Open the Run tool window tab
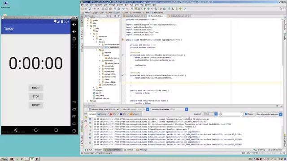Screen dimensions: 287x161 (x=88, y=150)
